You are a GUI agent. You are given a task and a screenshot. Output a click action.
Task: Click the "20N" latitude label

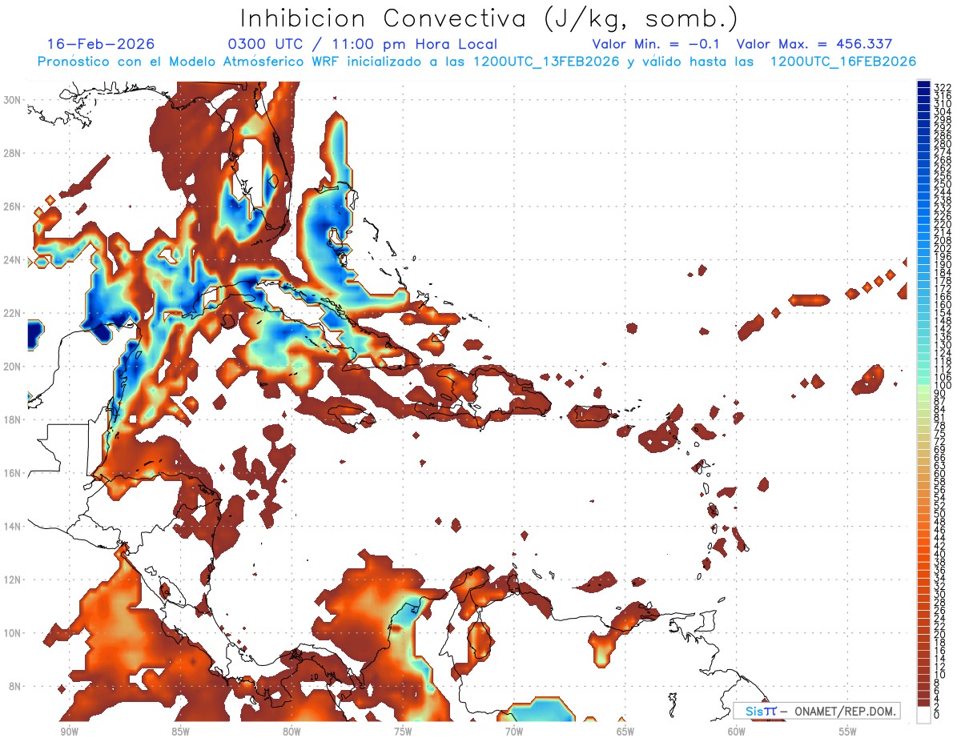pos(14,366)
